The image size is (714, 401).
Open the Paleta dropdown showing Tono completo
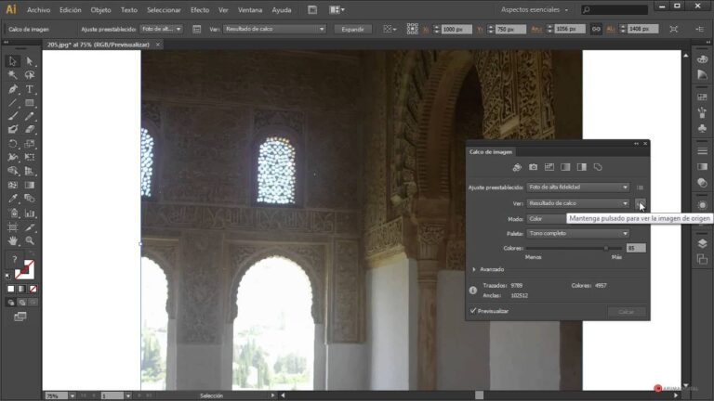tap(578, 233)
